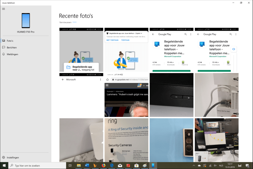Show hidden system tray icons

[194, 166]
